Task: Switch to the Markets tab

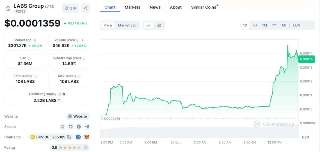Action: click(x=132, y=7)
